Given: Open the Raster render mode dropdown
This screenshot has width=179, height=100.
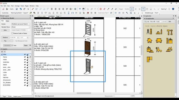Looking at the screenshot, I should (x=27, y=46).
